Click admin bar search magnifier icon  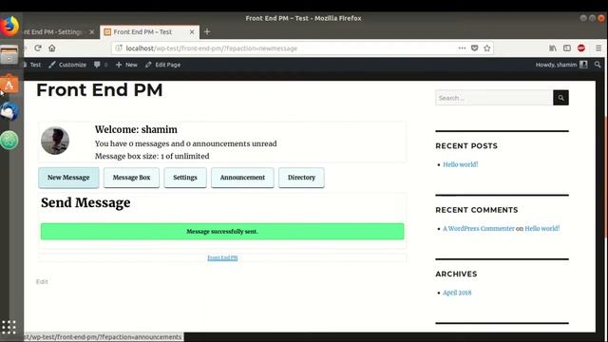pyautogui.click(x=598, y=65)
